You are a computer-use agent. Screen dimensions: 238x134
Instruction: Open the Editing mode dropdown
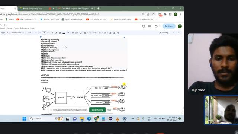[166, 33]
